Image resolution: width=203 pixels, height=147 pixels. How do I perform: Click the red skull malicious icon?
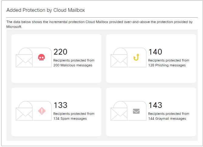click(x=41, y=57)
